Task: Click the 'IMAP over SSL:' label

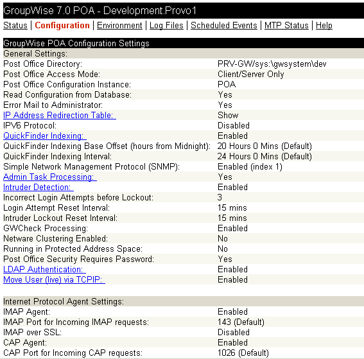Action: coord(33,332)
